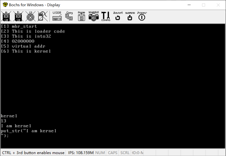Click the Paste toolbar icon

pyautogui.click(x=81, y=16)
